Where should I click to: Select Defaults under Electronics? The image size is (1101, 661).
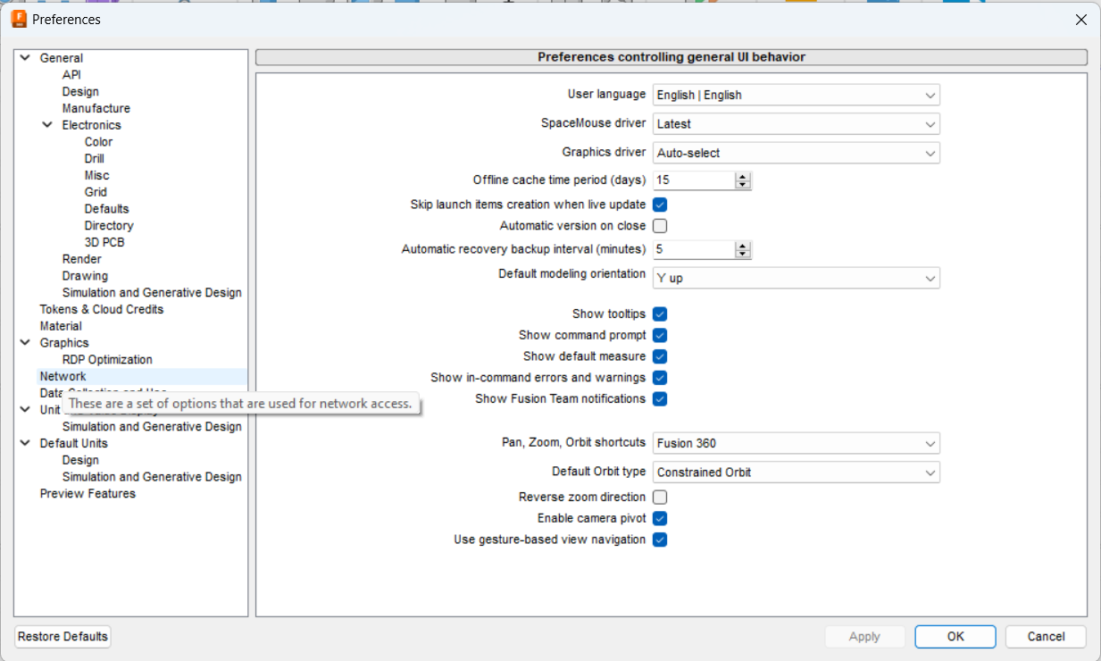tap(106, 209)
